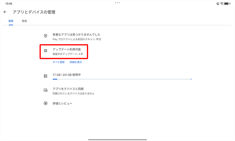Tap the Wi-Fi status icon
Image resolution: width=235 pixels, height=141 pixels.
pos(222,4)
